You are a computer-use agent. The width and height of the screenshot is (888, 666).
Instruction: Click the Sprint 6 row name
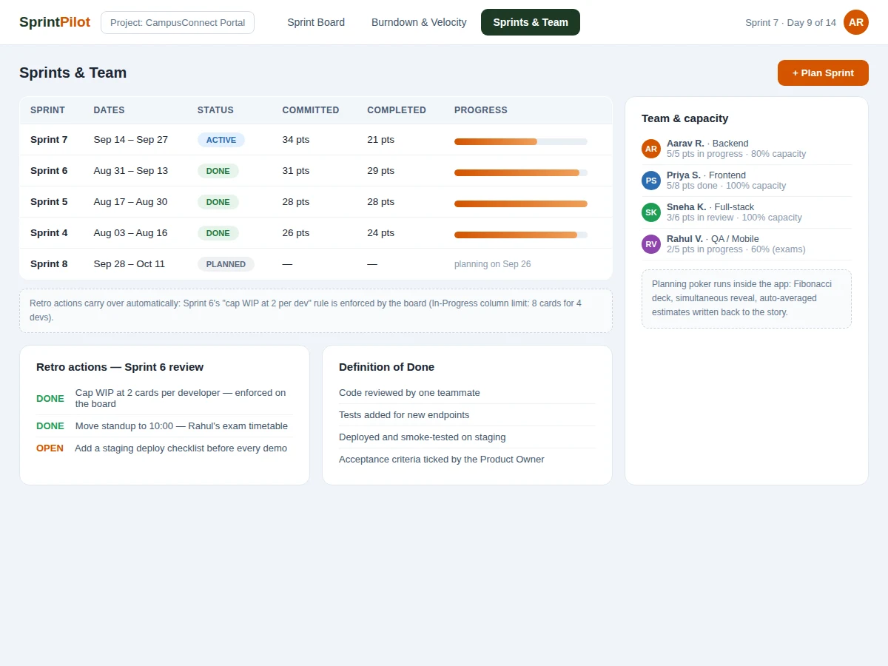pyautogui.click(x=49, y=171)
